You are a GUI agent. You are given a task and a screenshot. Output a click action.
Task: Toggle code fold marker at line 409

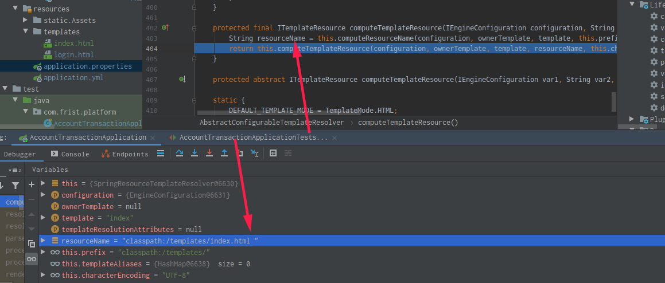(x=195, y=100)
